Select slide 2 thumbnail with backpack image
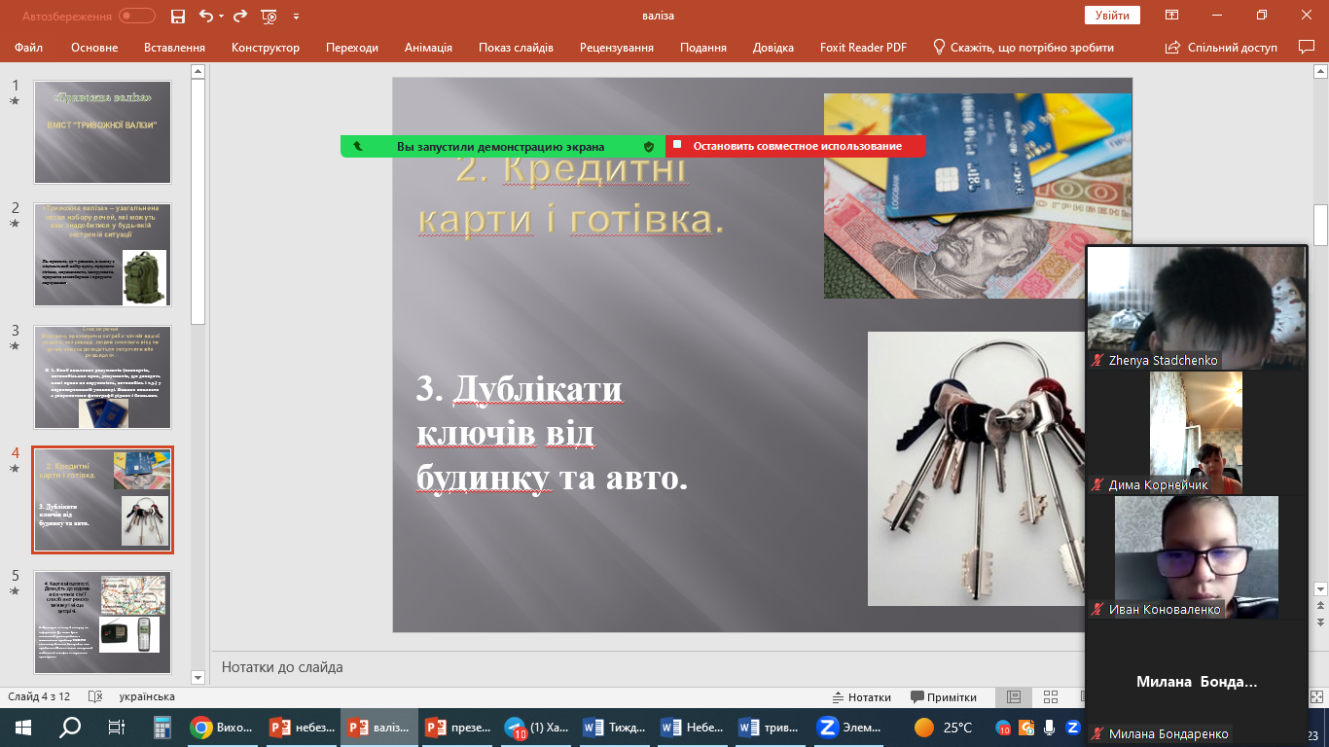The height and width of the screenshot is (747, 1329). (103, 254)
